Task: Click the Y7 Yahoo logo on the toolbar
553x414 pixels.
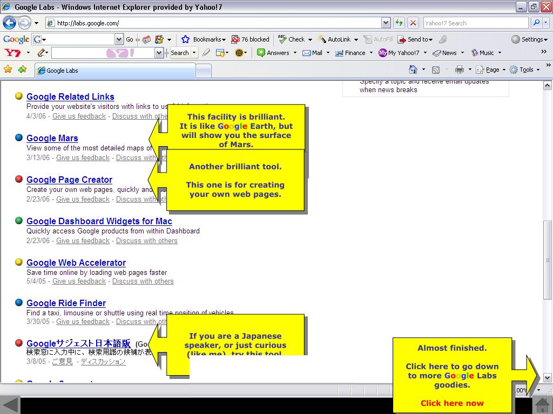Action: [13, 53]
